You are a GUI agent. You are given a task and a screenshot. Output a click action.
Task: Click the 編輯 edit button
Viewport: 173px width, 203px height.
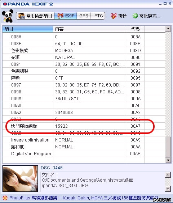pyautogui.click(x=119, y=16)
